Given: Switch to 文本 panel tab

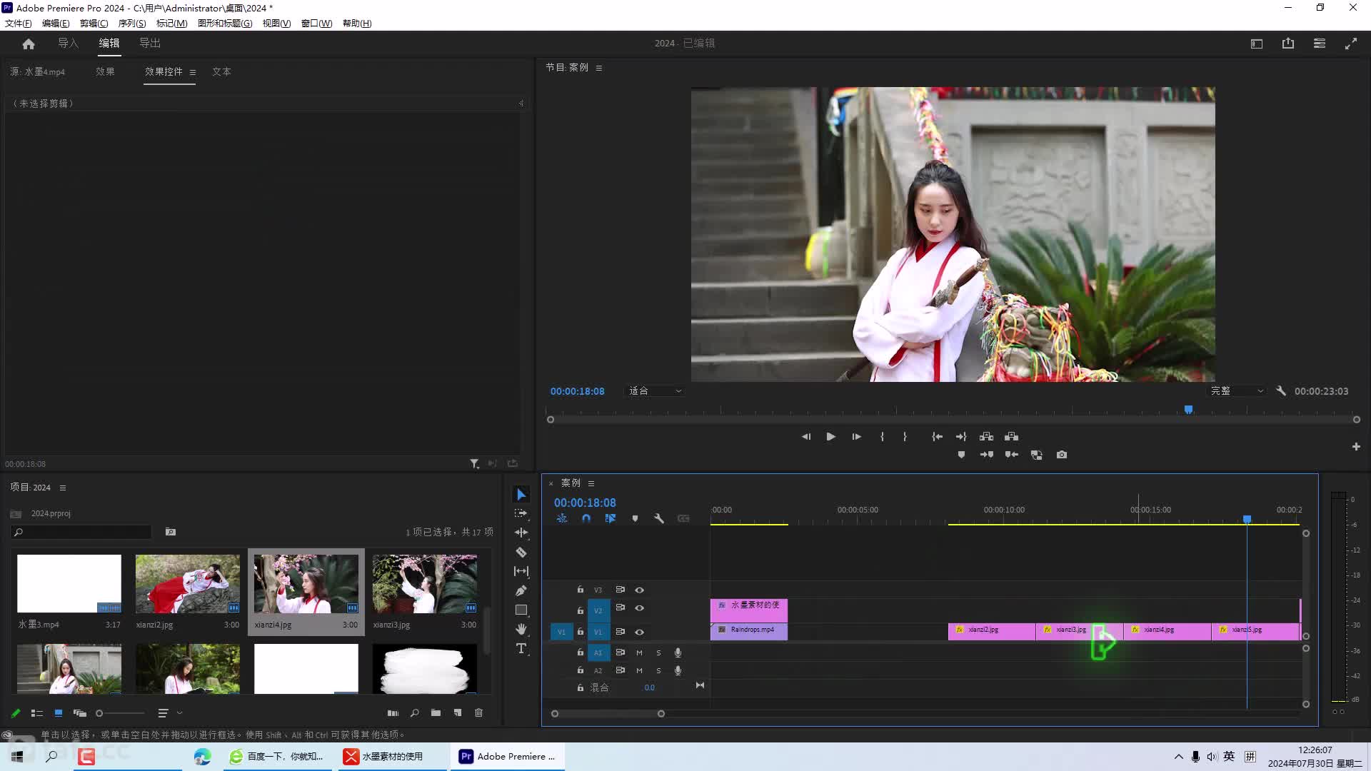Looking at the screenshot, I should point(221,72).
